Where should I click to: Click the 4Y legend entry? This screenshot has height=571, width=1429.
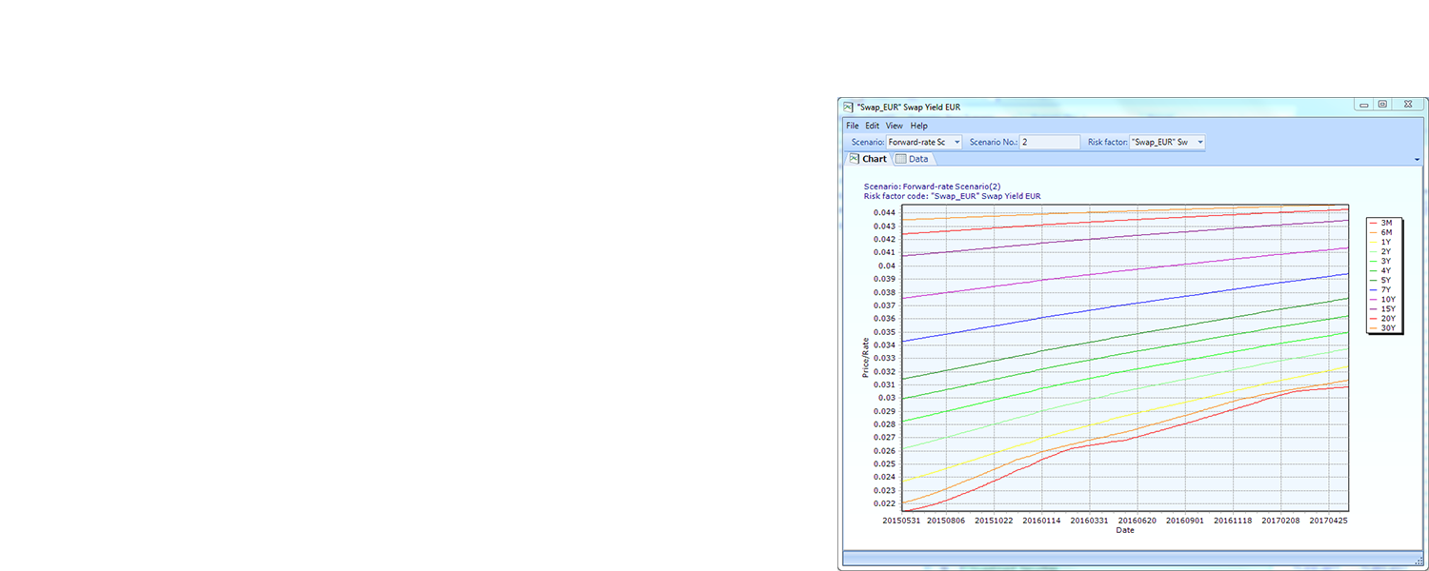pyautogui.click(x=1380, y=270)
